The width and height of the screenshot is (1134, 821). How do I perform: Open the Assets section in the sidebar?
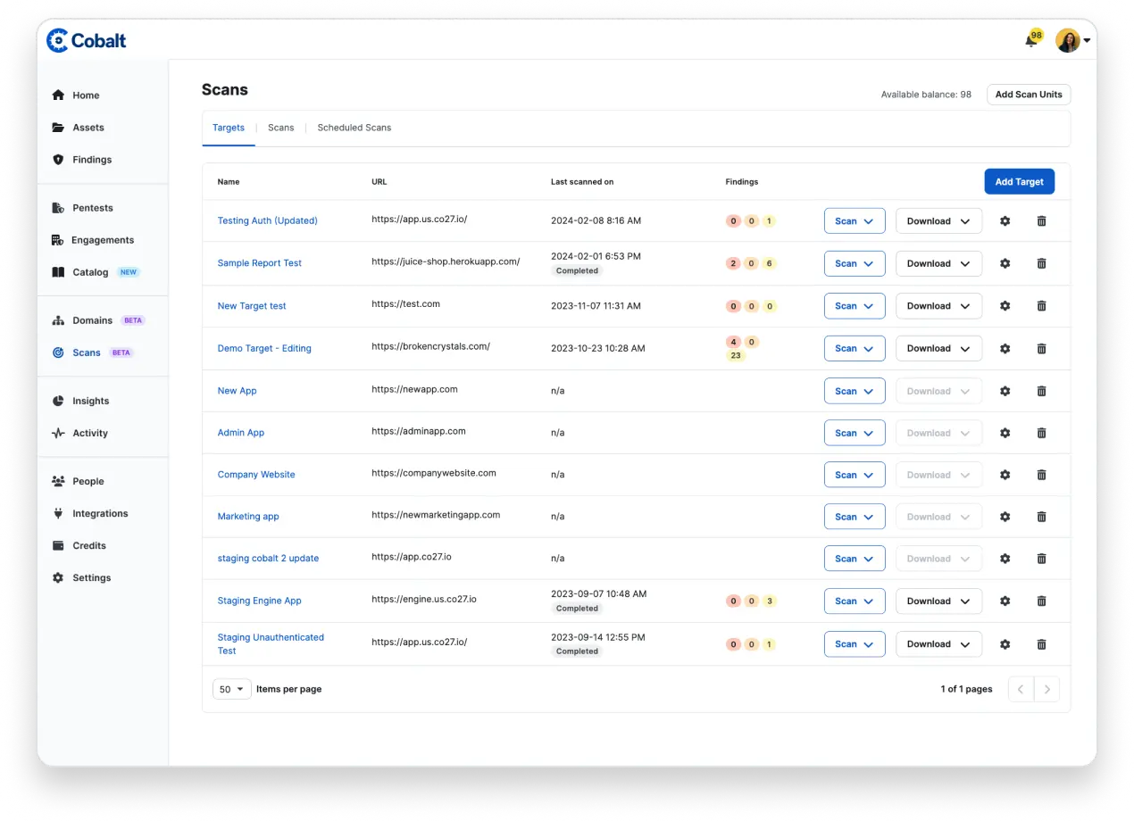[x=87, y=127]
